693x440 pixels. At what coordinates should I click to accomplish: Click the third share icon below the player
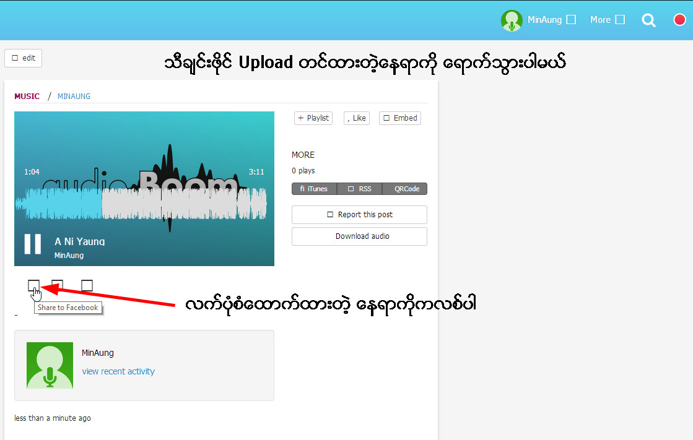87,285
